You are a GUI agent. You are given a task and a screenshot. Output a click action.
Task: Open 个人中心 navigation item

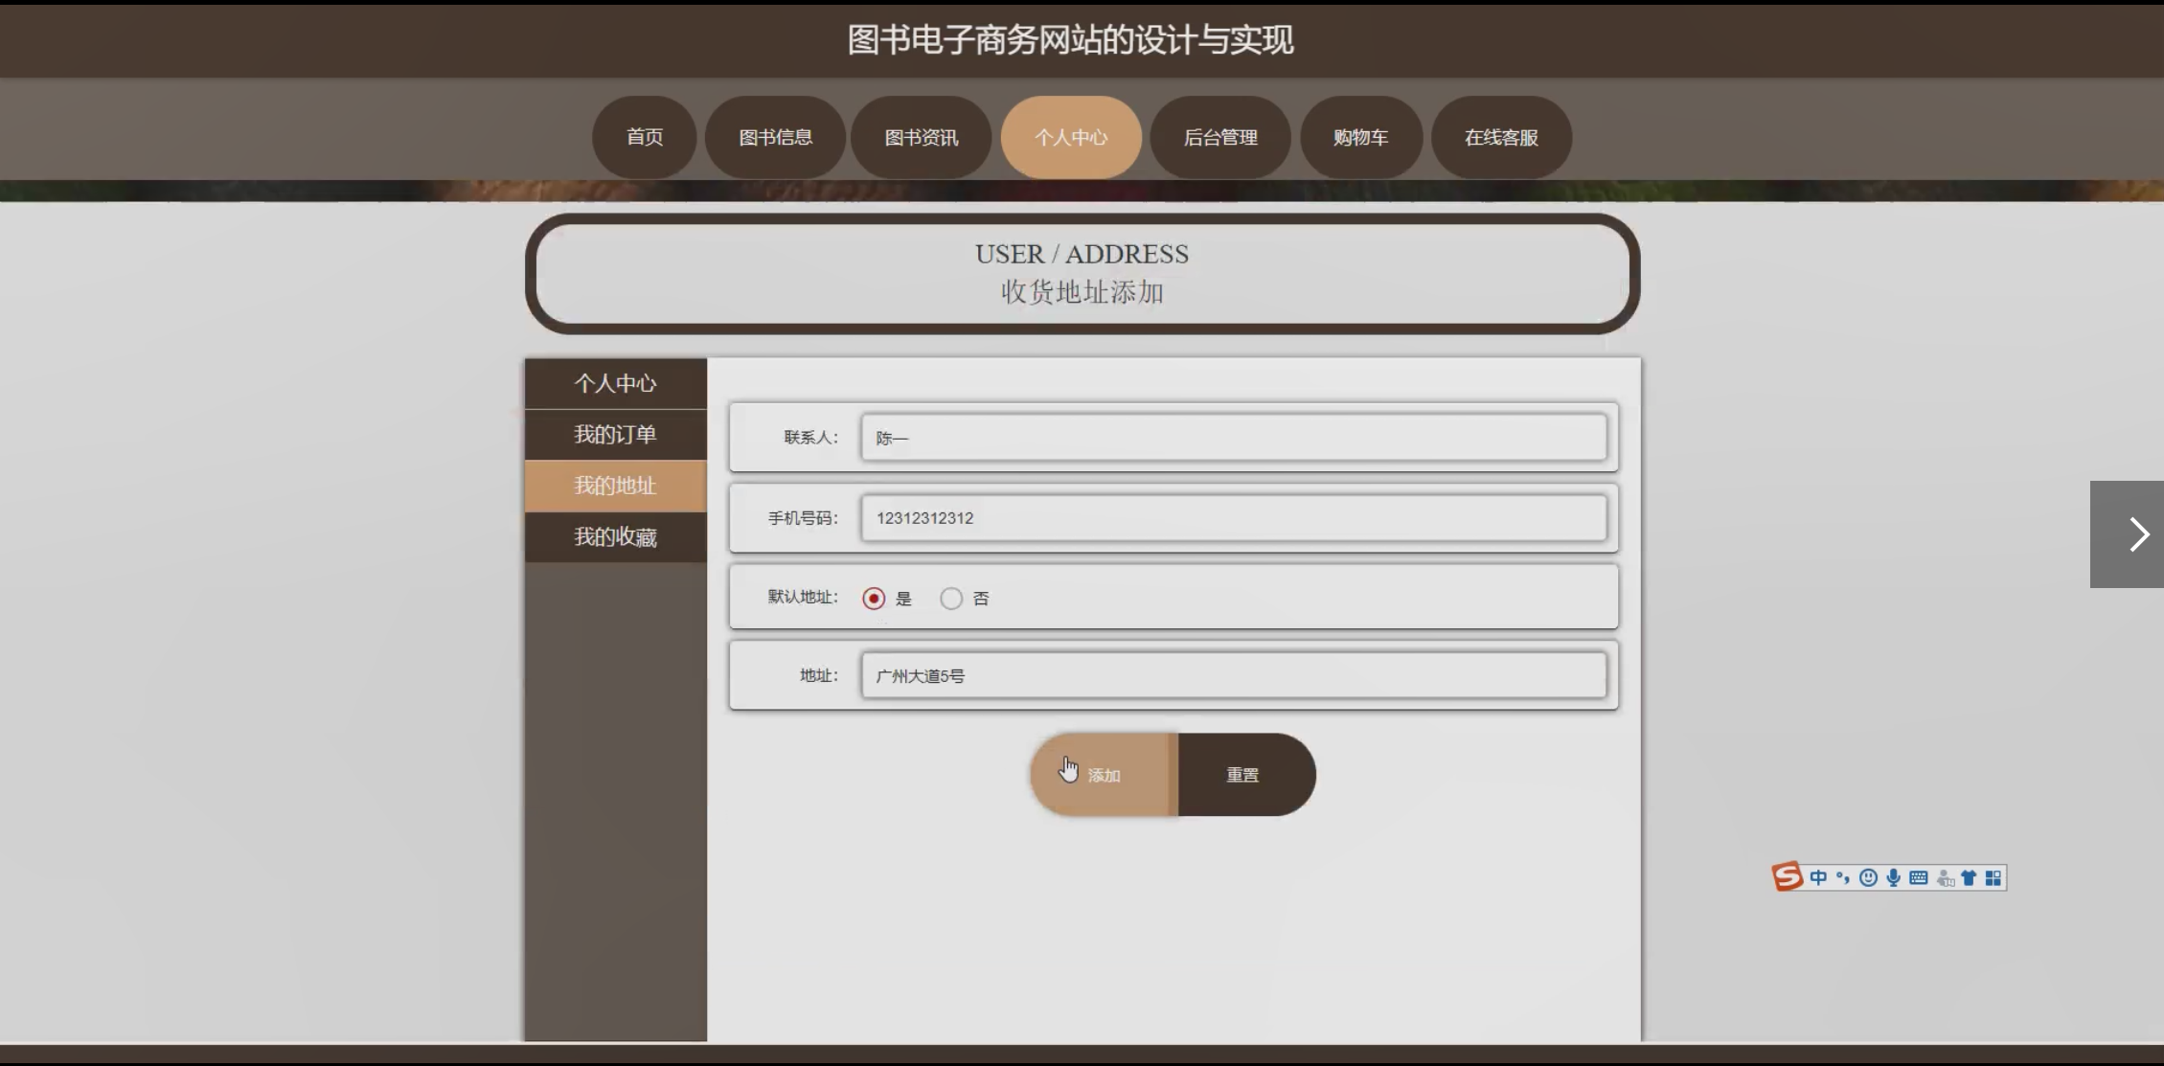click(x=1071, y=137)
